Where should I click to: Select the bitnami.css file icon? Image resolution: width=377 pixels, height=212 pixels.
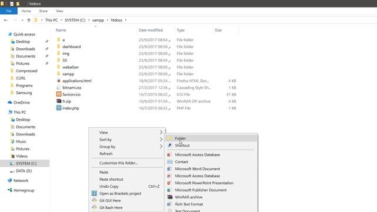[59, 88]
